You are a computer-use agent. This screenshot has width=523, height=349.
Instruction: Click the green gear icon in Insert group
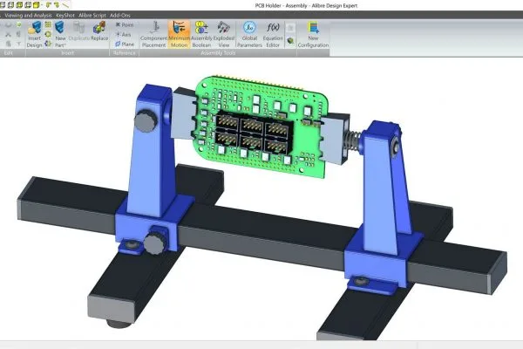tap(48, 34)
